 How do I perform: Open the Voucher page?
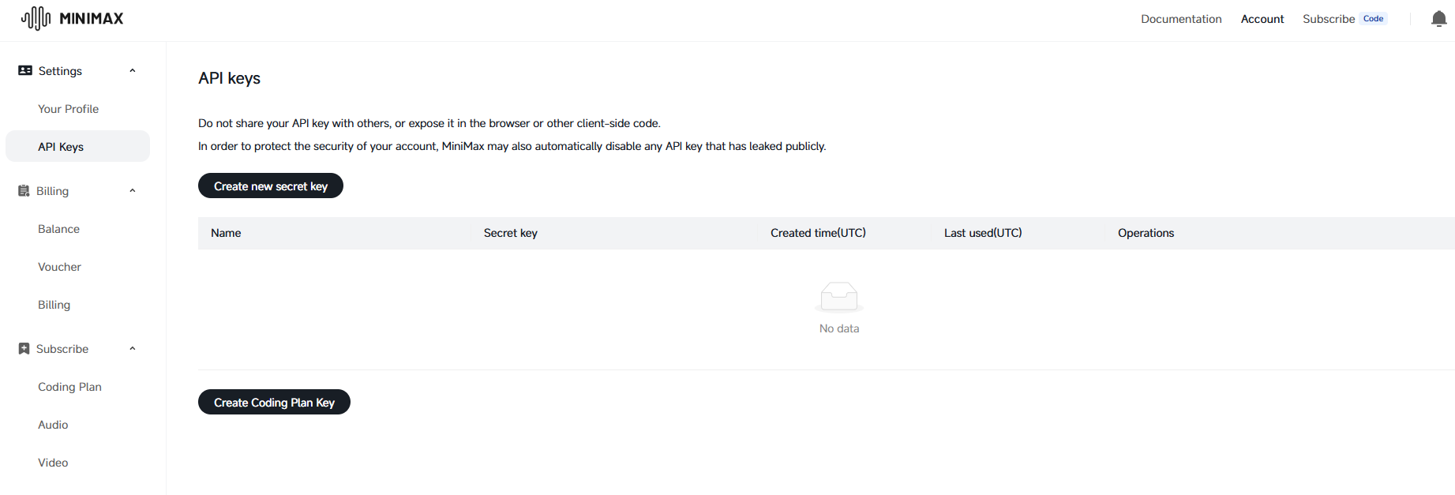click(x=60, y=267)
